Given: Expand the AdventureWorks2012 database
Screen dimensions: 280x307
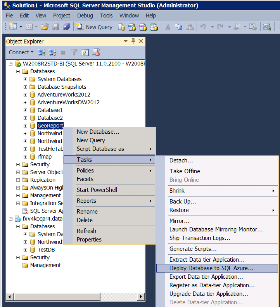Looking at the screenshot, I should point(25,95).
